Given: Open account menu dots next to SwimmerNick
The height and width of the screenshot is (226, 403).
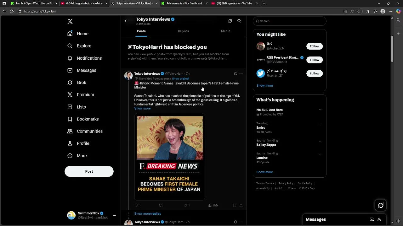Looking at the screenshot, I should coord(114,215).
